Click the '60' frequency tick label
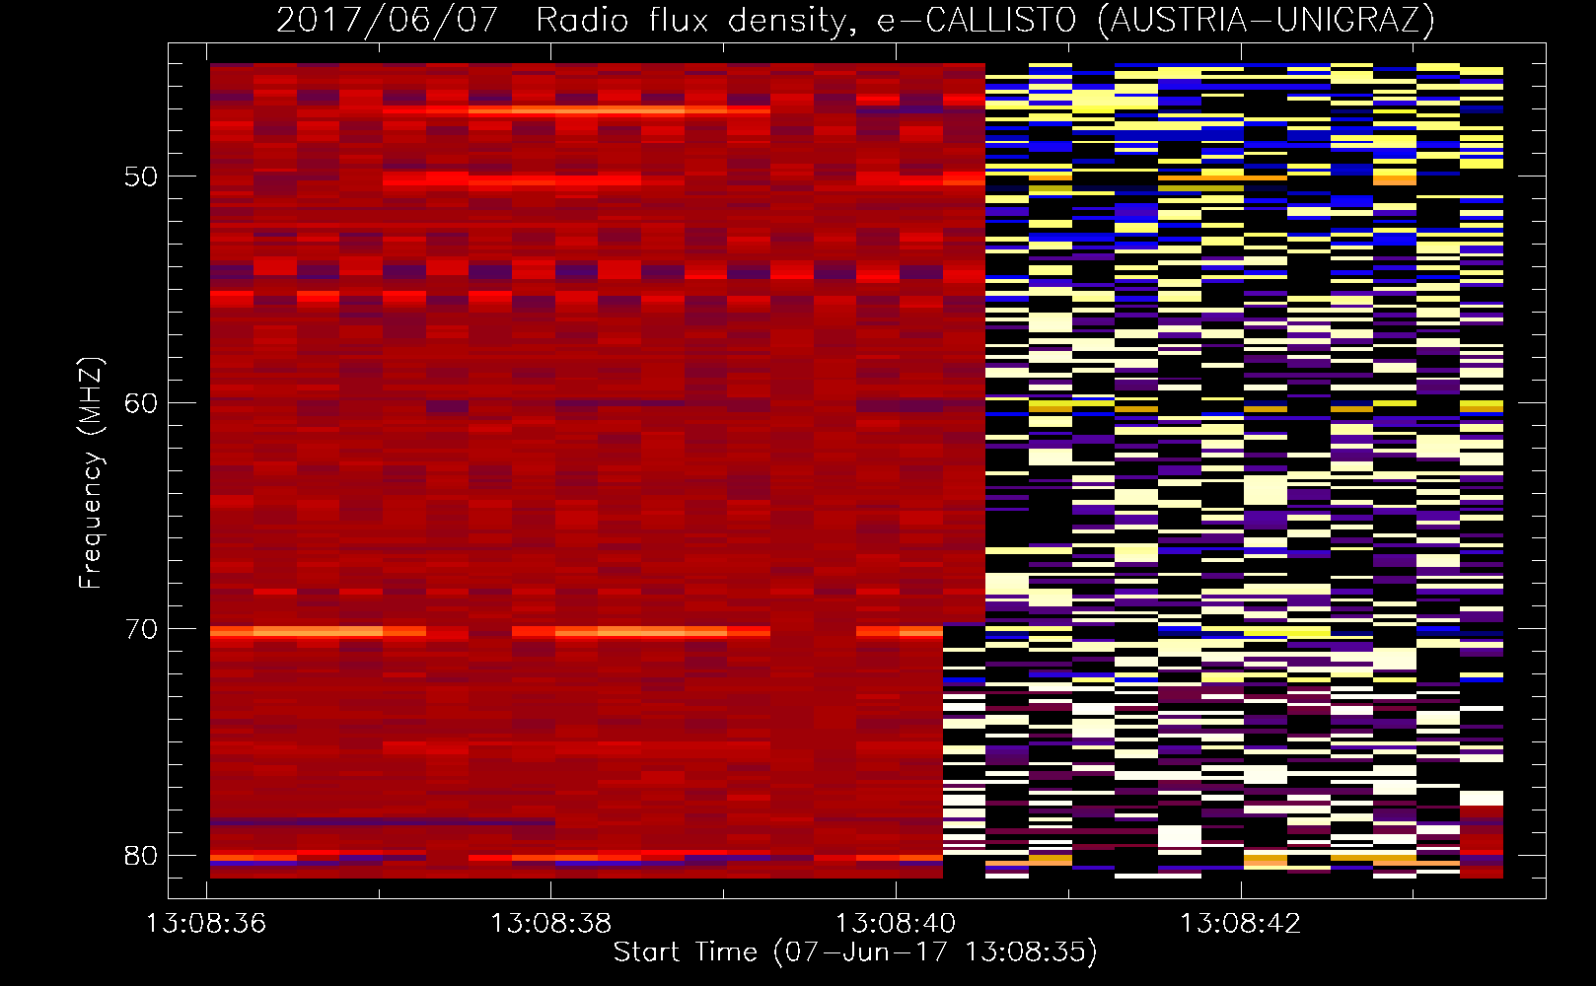This screenshot has height=986, width=1596. pyautogui.click(x=141, y=403)
